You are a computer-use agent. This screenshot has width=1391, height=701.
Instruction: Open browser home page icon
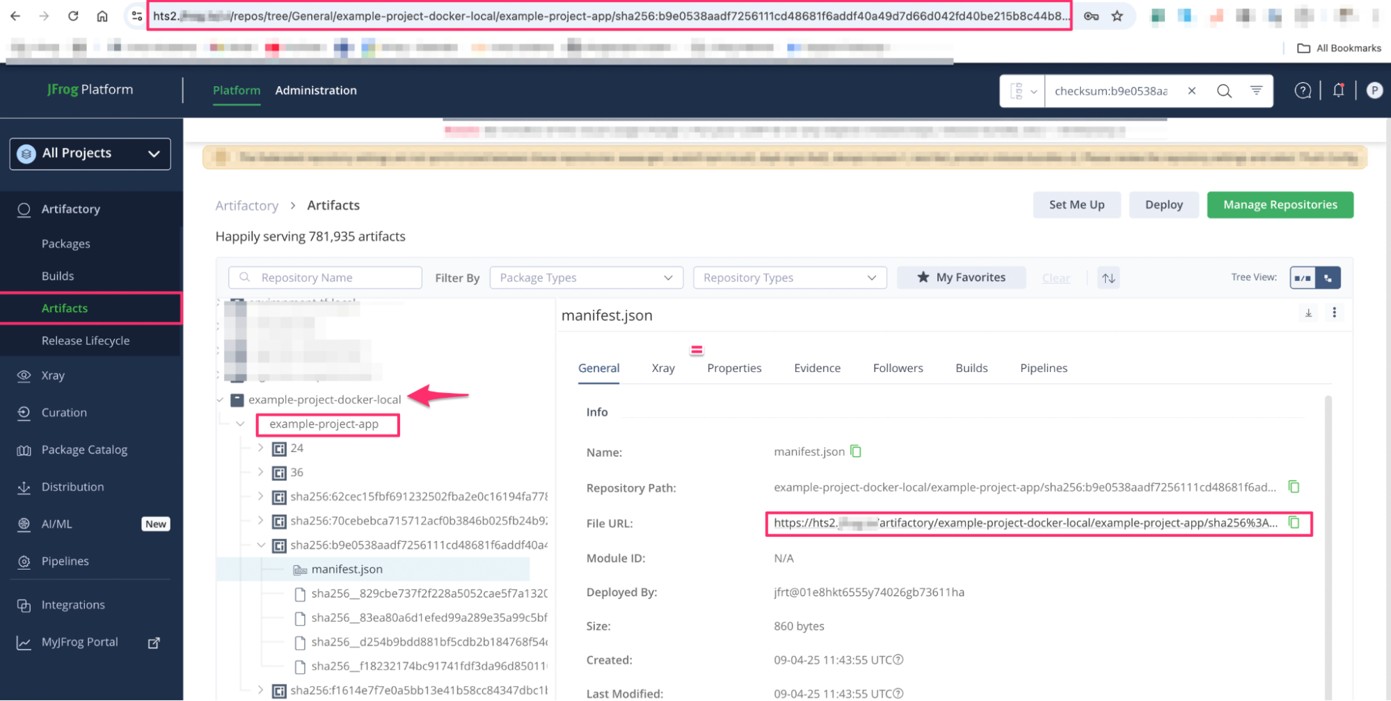point(102,16)
